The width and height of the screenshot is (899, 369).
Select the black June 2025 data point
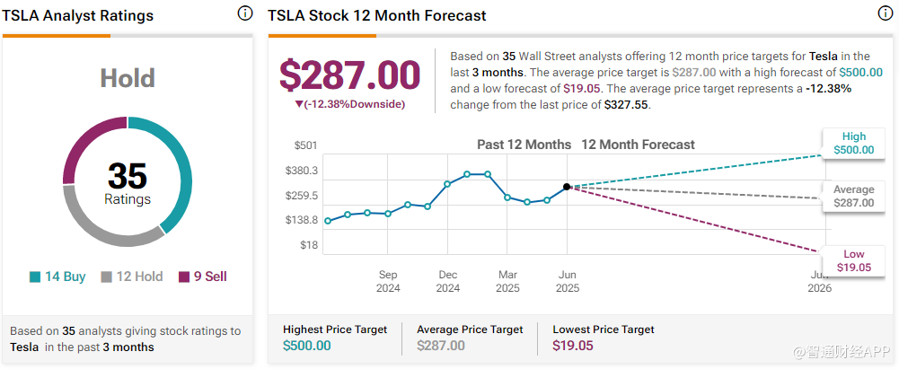click(567, 187)
